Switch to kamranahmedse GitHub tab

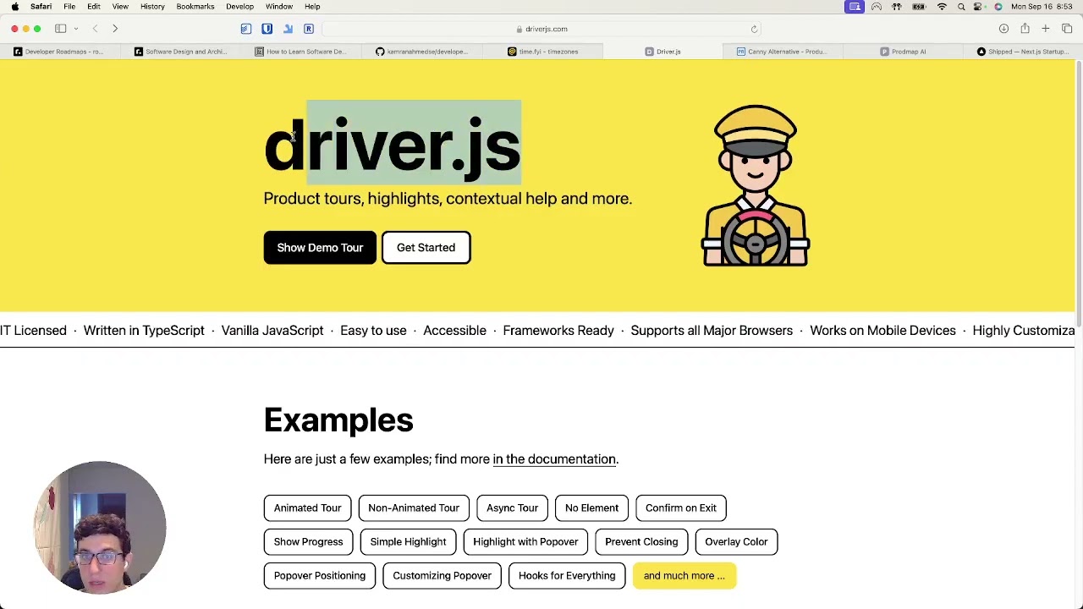click(x=421, y=52)
